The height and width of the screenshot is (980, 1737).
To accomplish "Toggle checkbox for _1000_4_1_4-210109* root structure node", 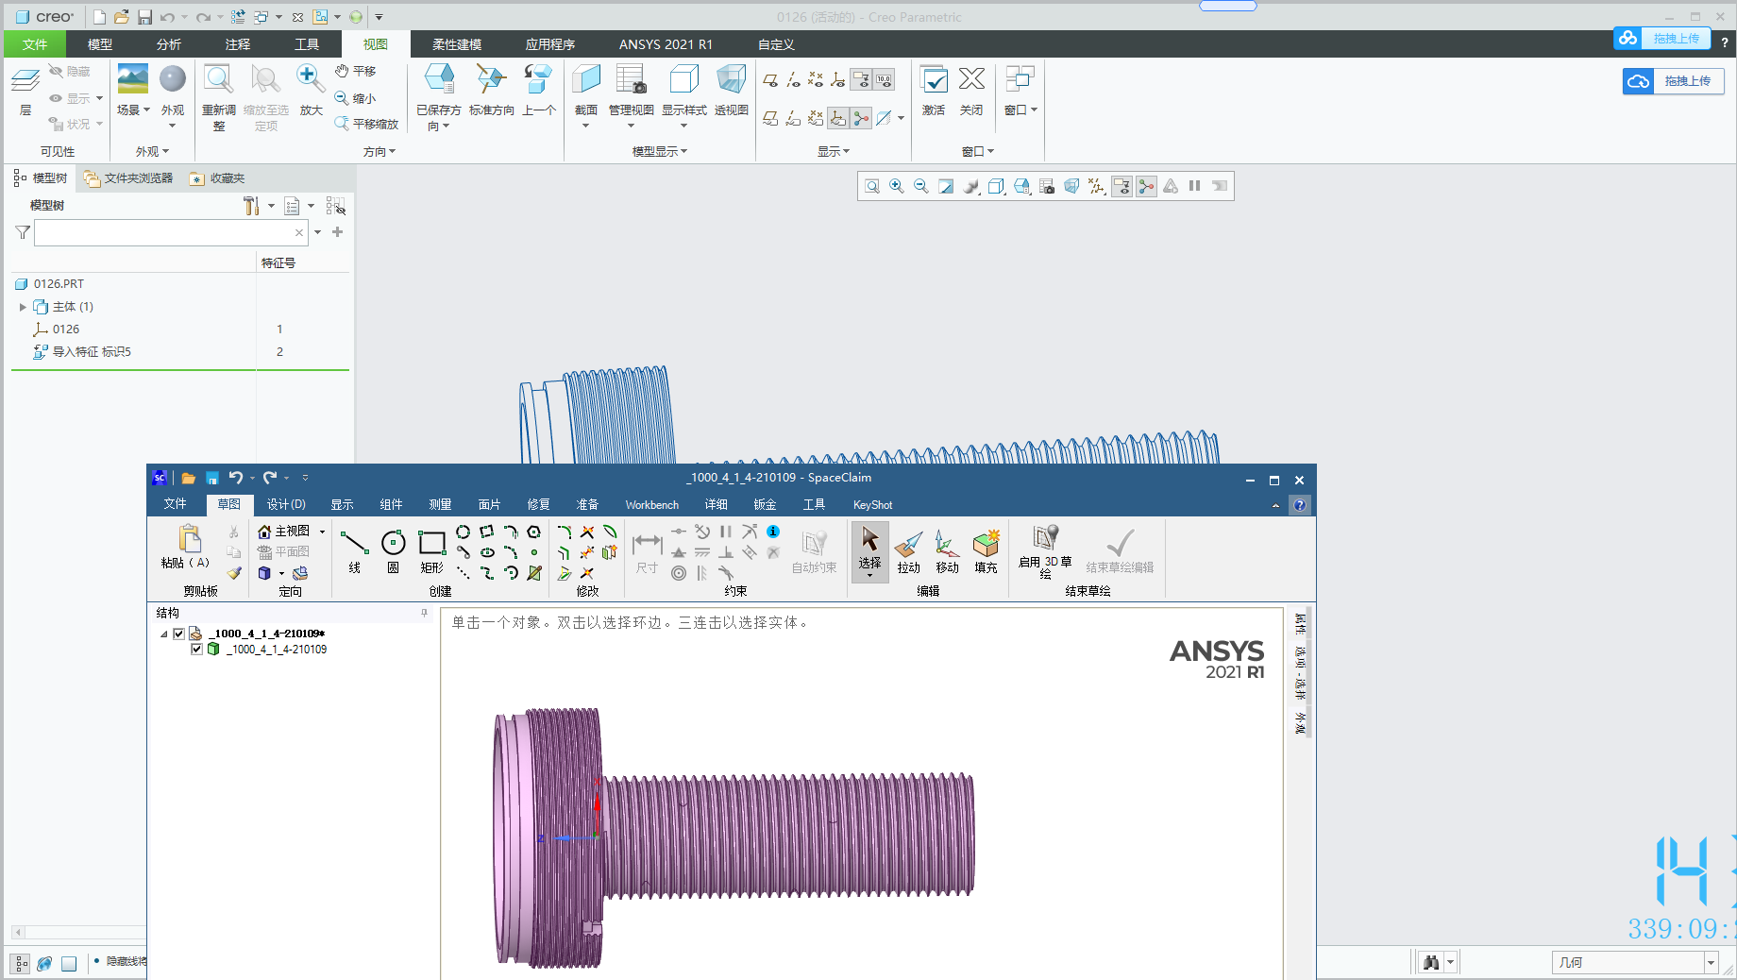I will (178, 634).
